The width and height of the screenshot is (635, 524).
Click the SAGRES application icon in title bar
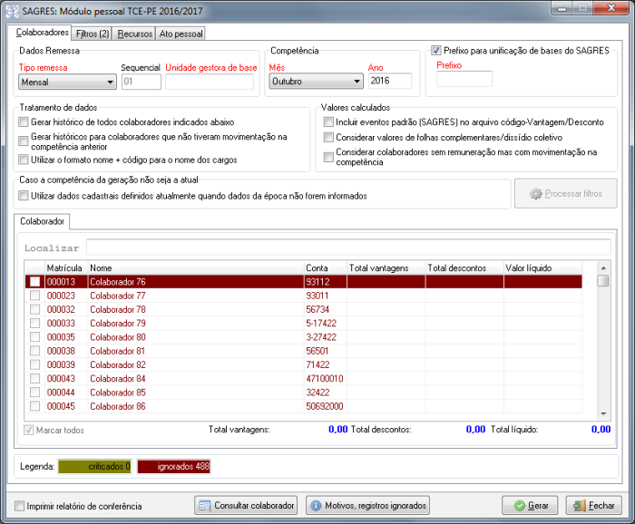click(x=11, y=9)
